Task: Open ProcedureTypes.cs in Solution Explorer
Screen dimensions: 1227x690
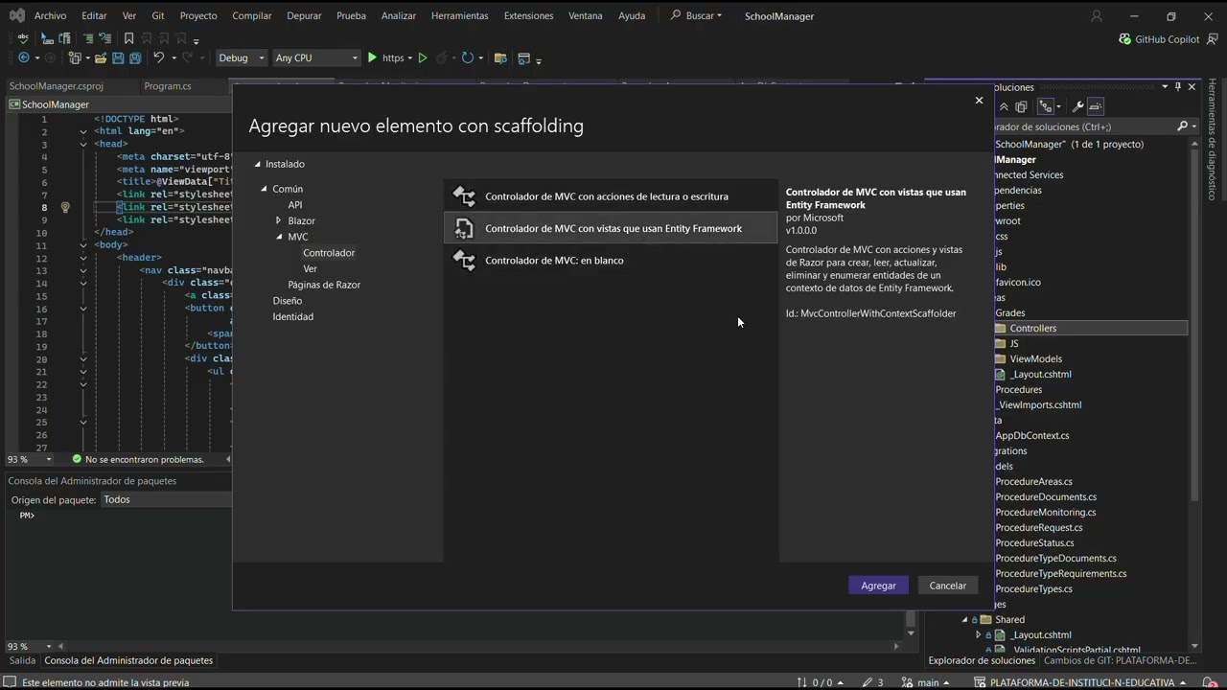Action: coord(1033,589)
